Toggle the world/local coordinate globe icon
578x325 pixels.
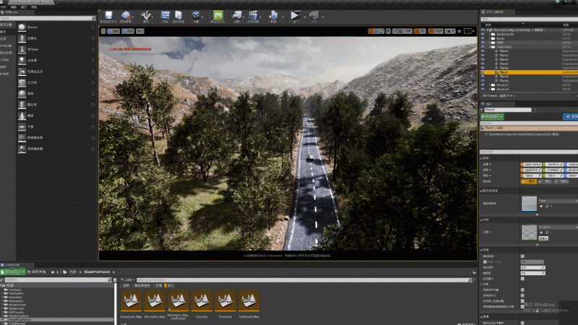click(x=388, y=31)
